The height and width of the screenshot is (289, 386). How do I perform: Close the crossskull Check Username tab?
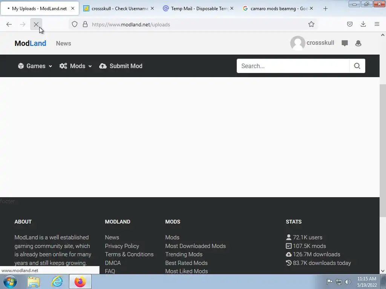tap(152, 8)
